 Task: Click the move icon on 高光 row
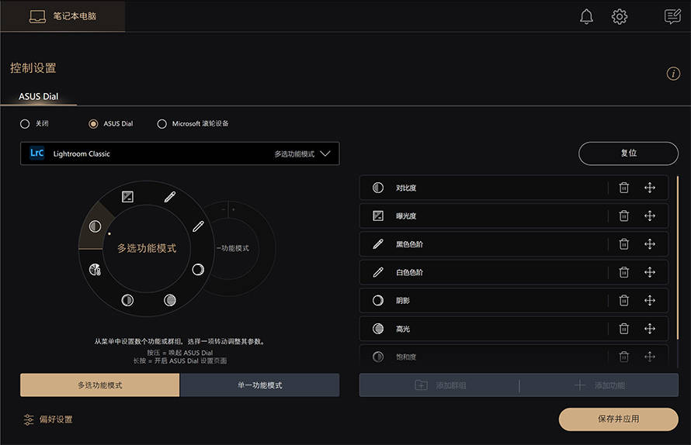point(650,329)
